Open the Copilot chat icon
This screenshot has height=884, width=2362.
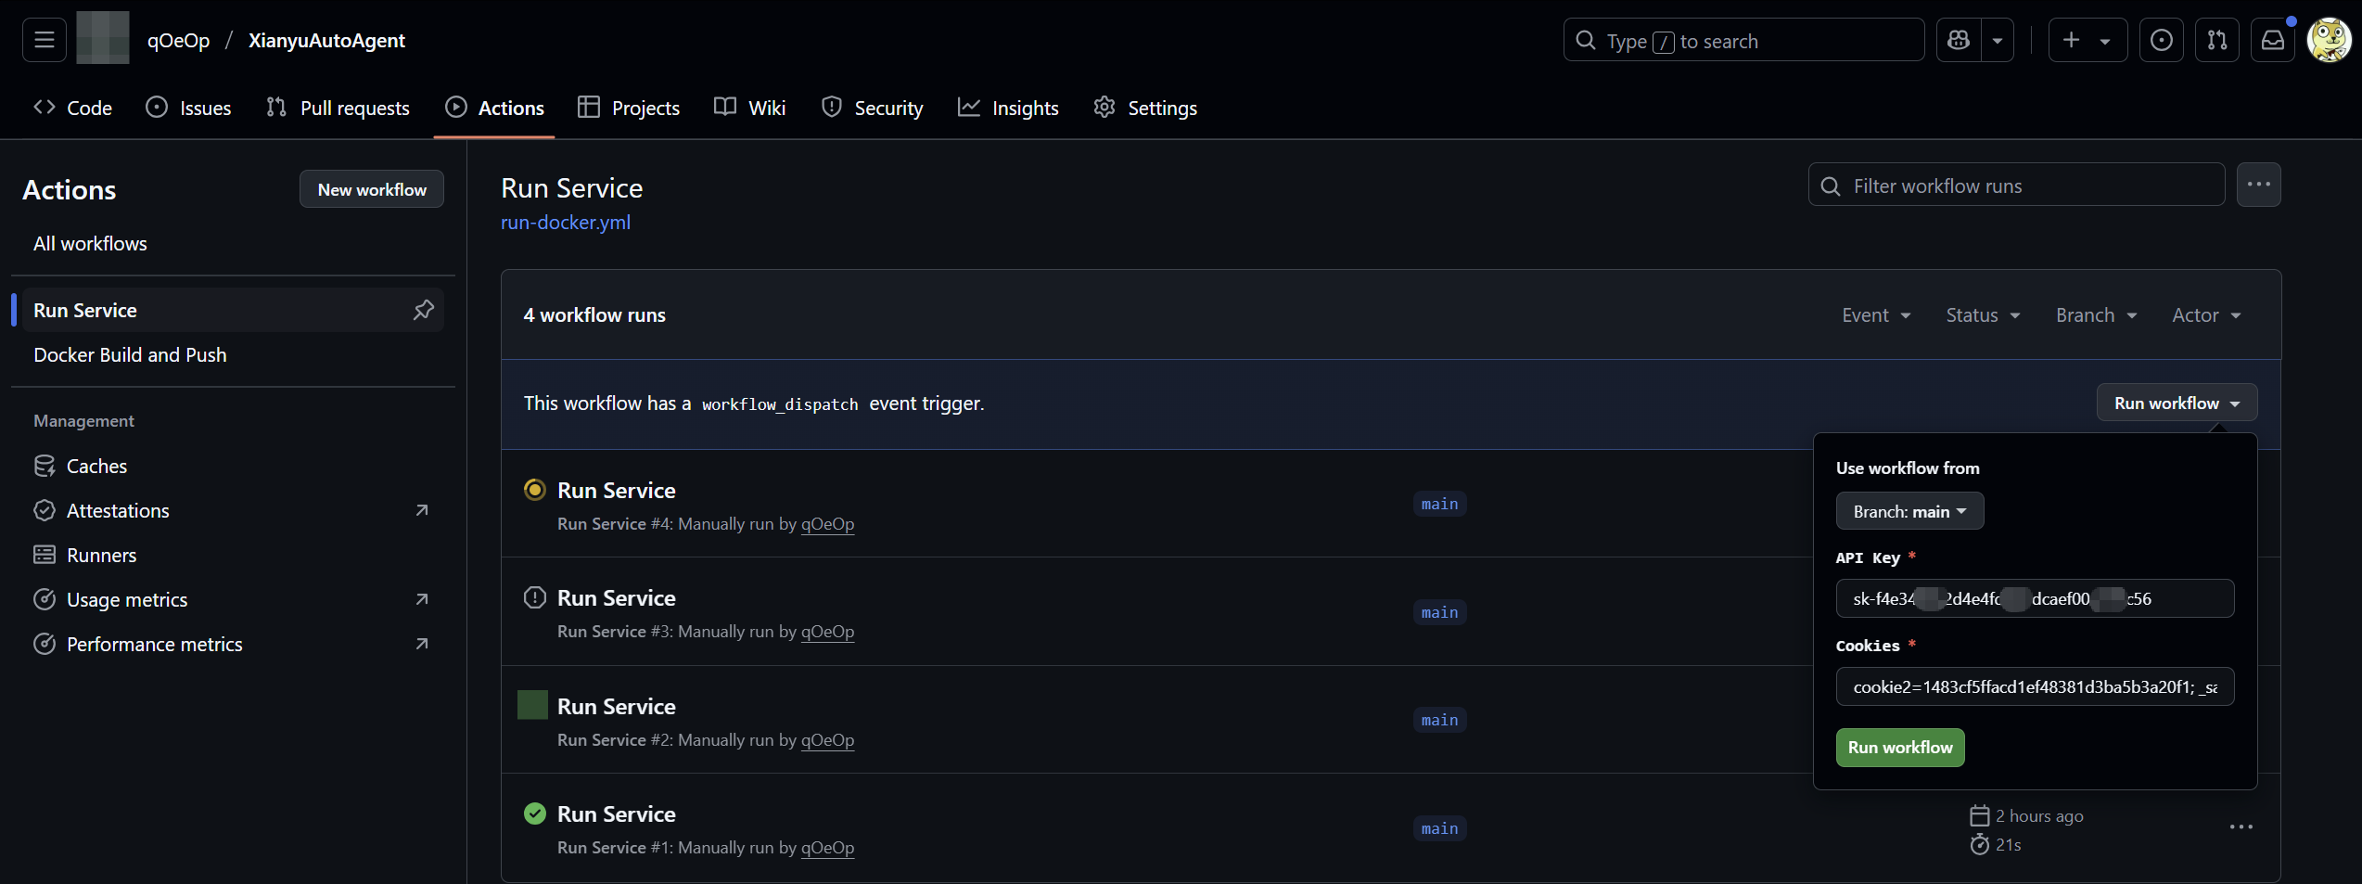tap(1959, 40)
